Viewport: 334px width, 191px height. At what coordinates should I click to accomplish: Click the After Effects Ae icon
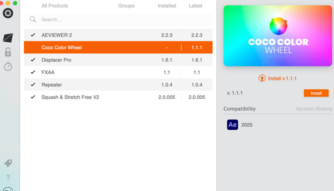232,125
